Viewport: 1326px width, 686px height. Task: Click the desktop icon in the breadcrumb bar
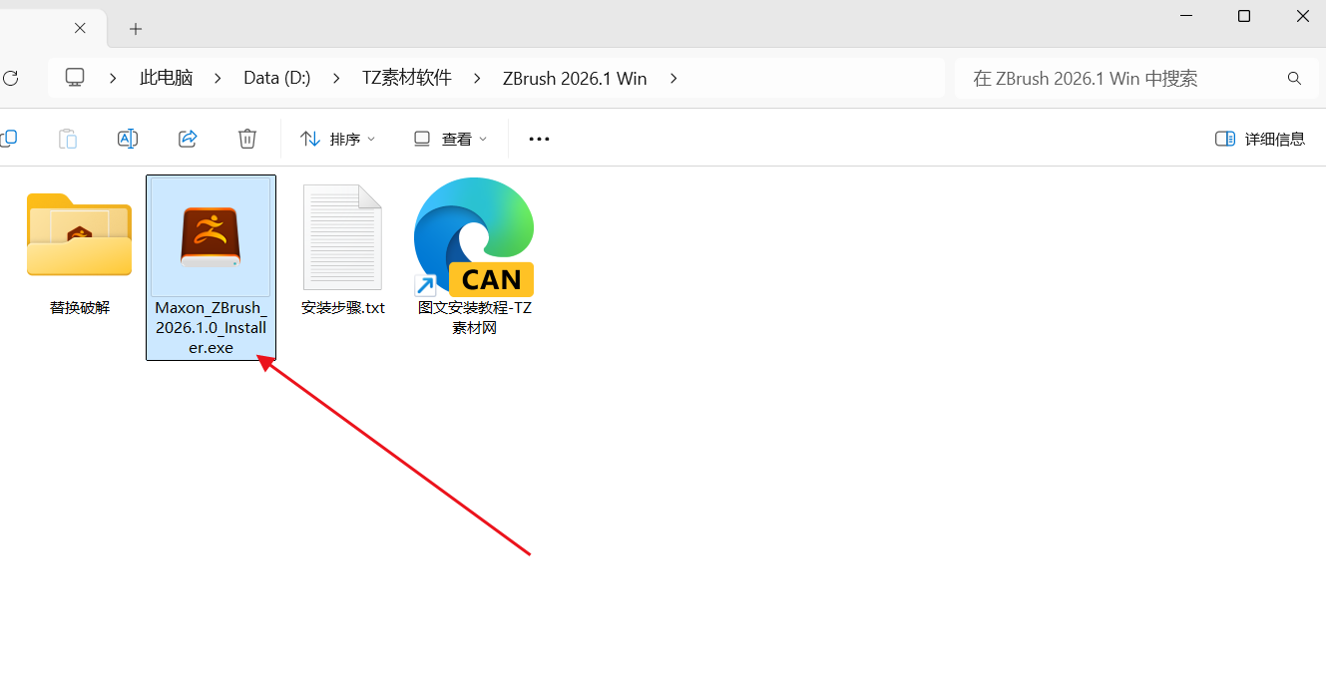coord(74,77)
